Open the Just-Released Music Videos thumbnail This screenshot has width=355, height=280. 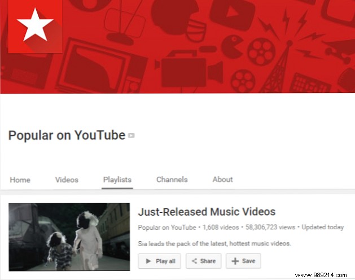coord(69,237)
